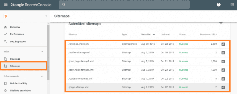Image resolution: width=237 pixels, height=94 pixels.
Task: Click the Sitemaps tree icon
Action: click(x=5, y=66)
